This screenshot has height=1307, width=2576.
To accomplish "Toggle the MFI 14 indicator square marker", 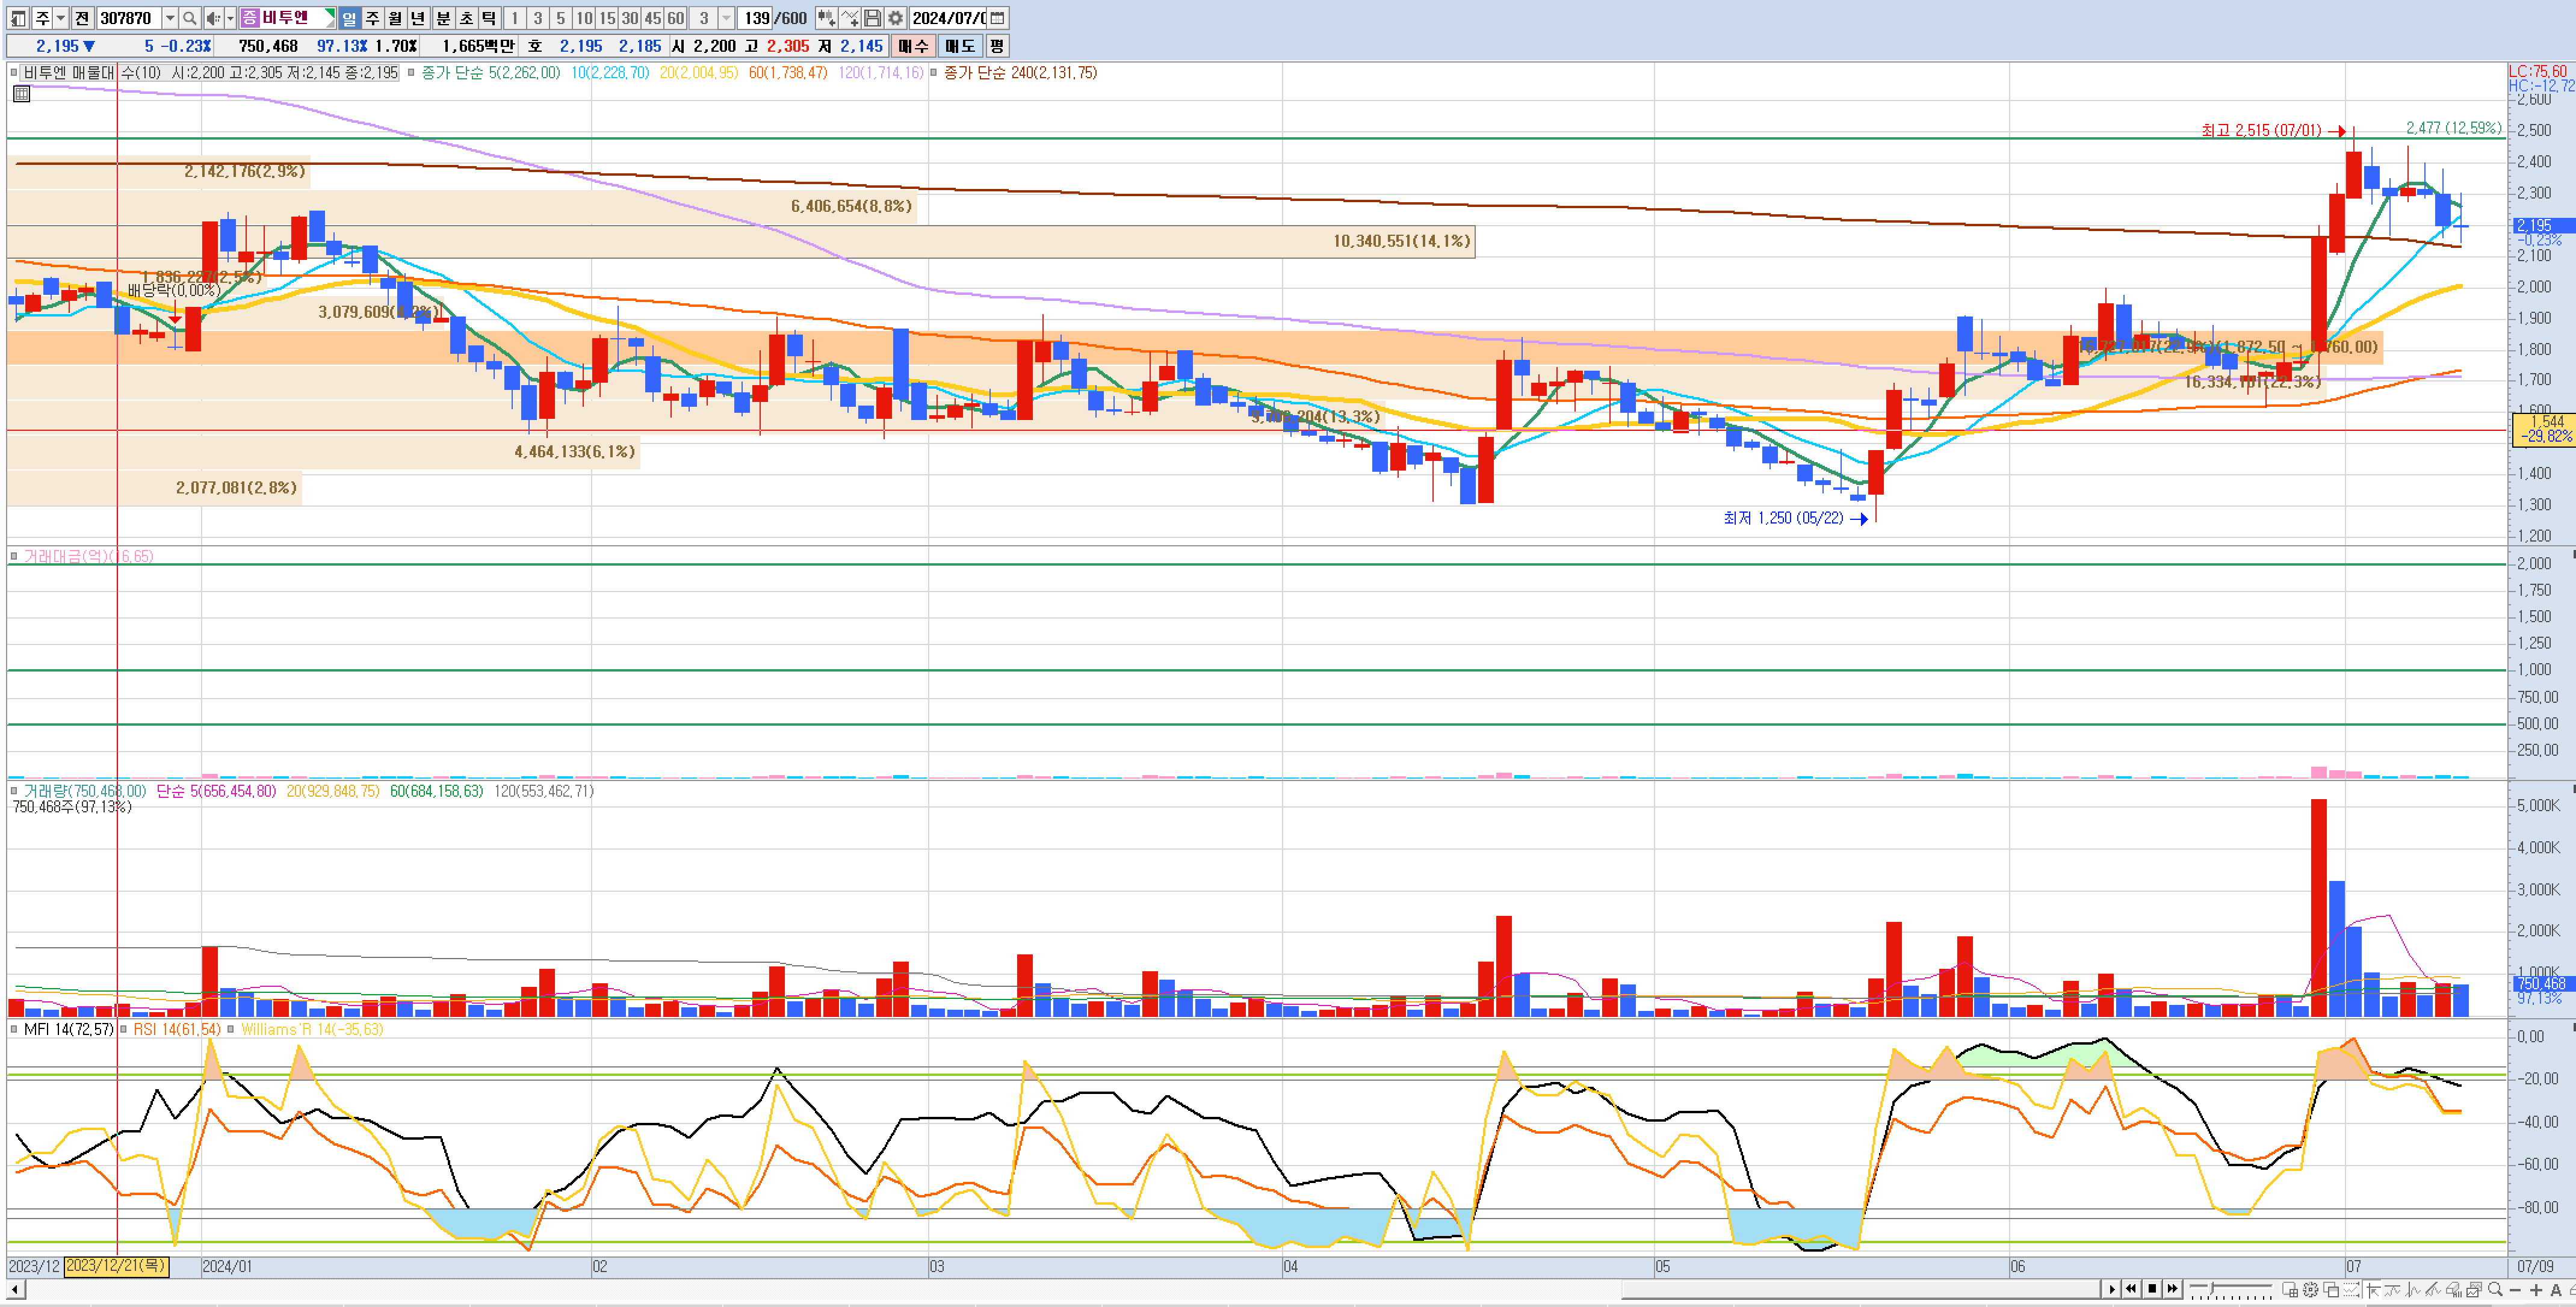I will [14, 1029].
